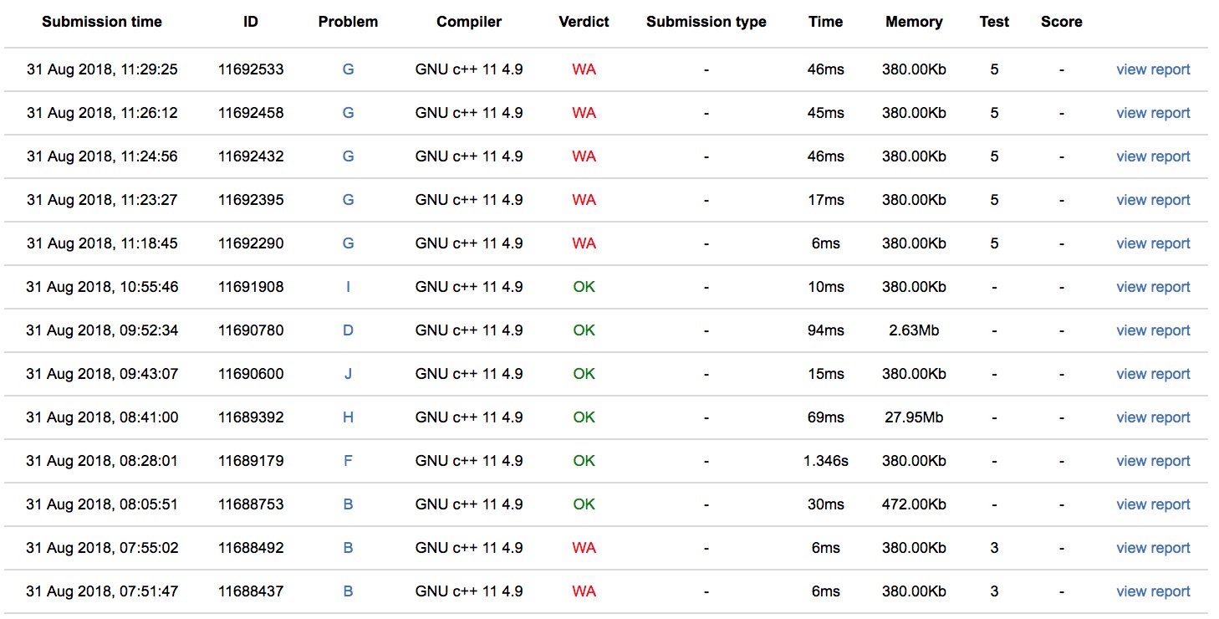
Task: Open report for the 94ms submission
Action: point(1152,330)
